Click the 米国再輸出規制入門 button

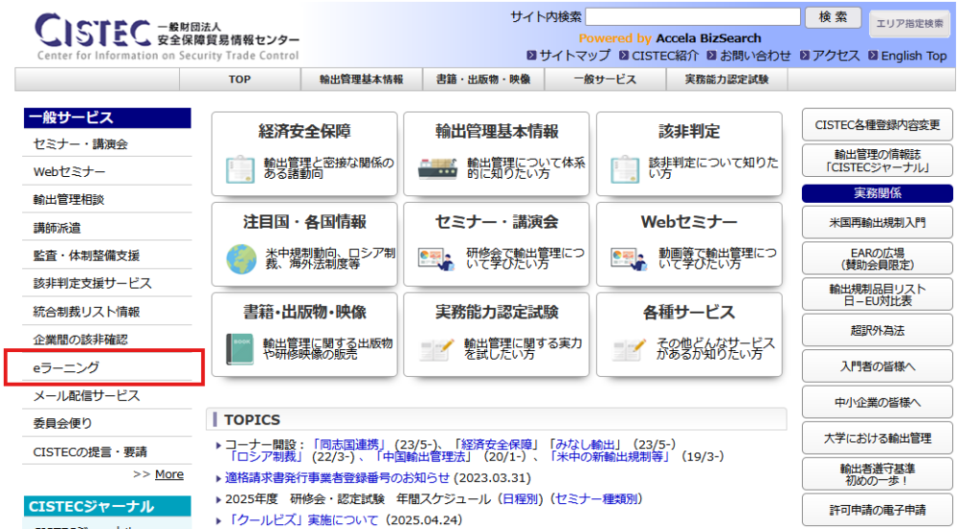tap(878, 222)
